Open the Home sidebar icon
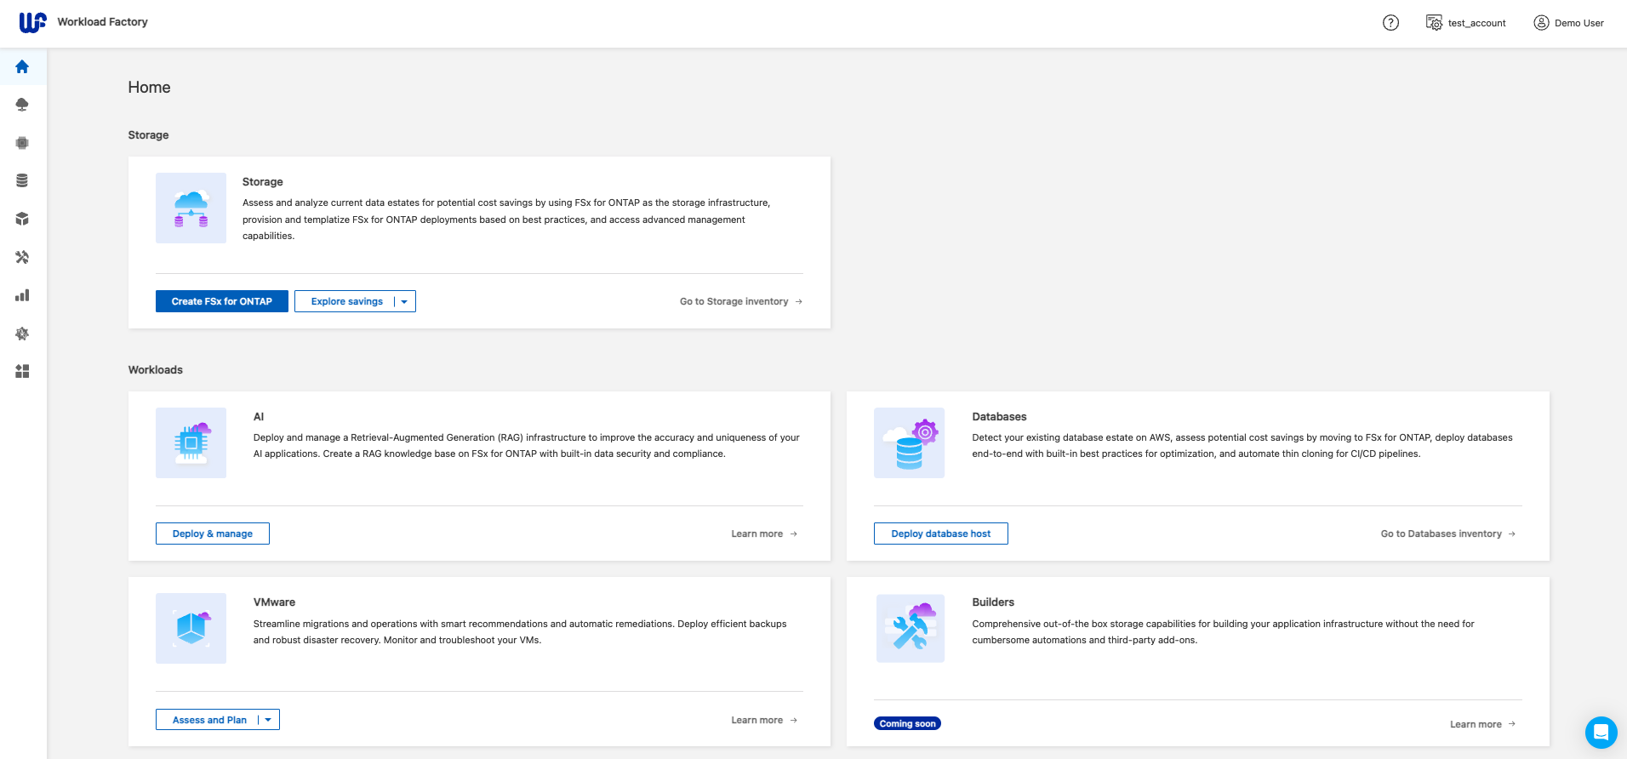1627x759 pixels. [x=22, y=66]
